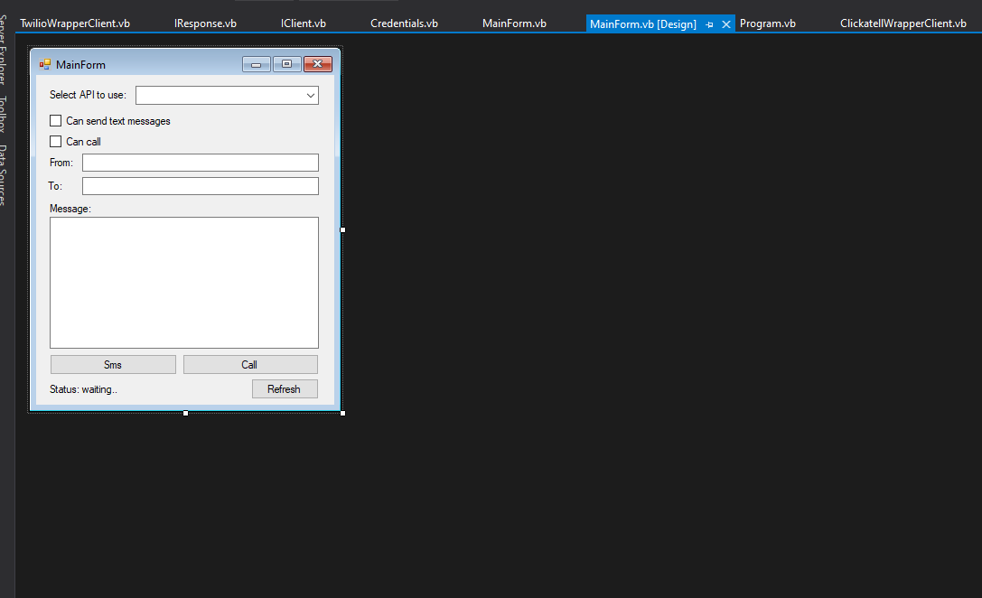This screenshot has width=982, height=598.
Task: Select the 'Select API to use:' label
Action: pyautogui.click(x=88, y=95)
